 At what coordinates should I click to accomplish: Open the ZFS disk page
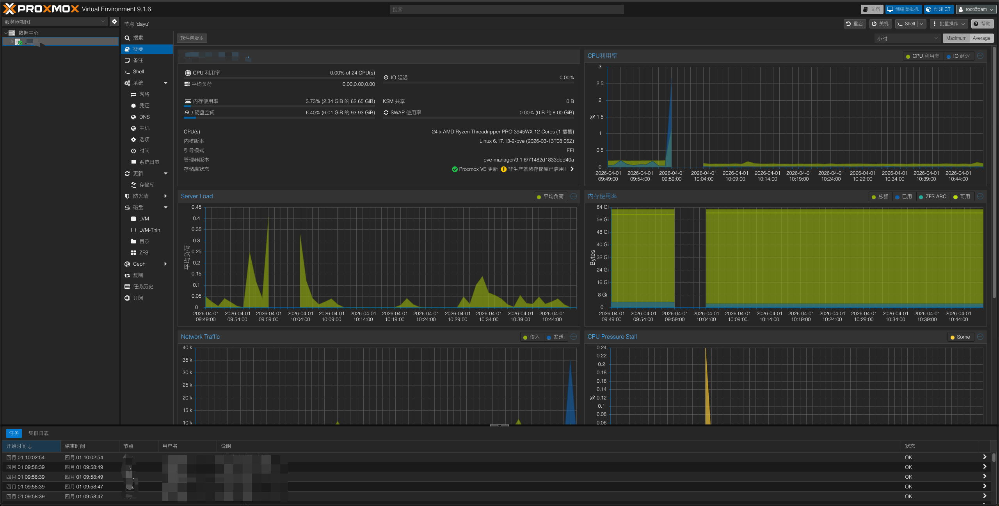click(x=143, y=253)
